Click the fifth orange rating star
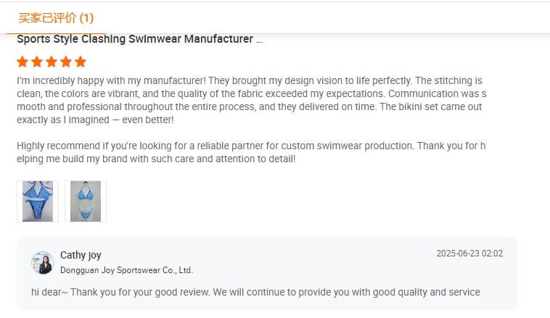 81,62
